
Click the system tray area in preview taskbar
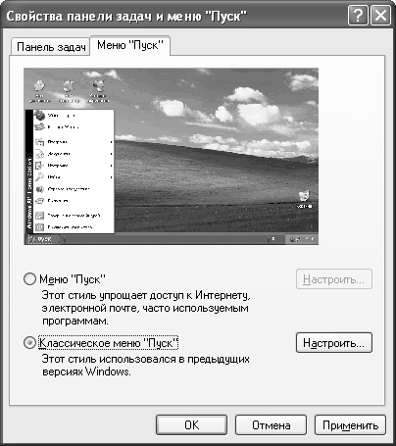(x=301, y=239)
